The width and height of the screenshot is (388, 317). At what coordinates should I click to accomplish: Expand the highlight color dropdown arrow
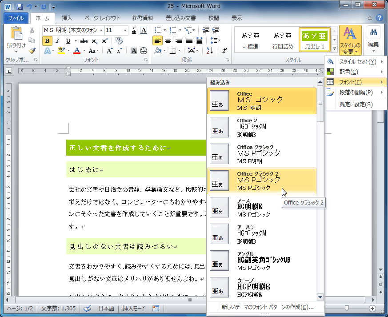pos(68,51)
